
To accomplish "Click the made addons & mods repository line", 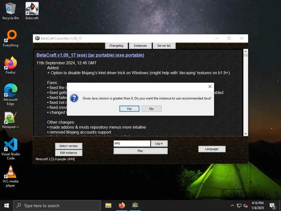I will coord(97,127).
